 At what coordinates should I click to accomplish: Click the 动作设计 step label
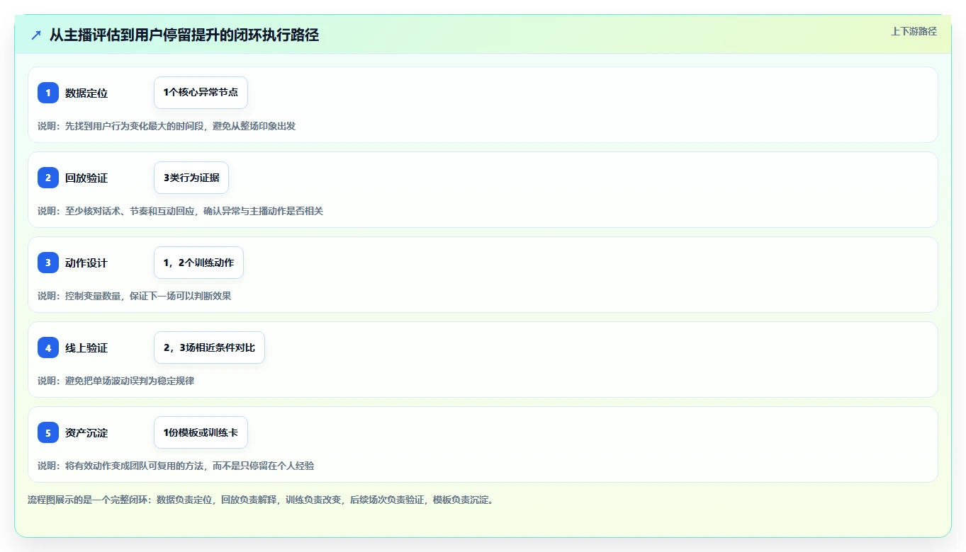(x=86, y=263)
